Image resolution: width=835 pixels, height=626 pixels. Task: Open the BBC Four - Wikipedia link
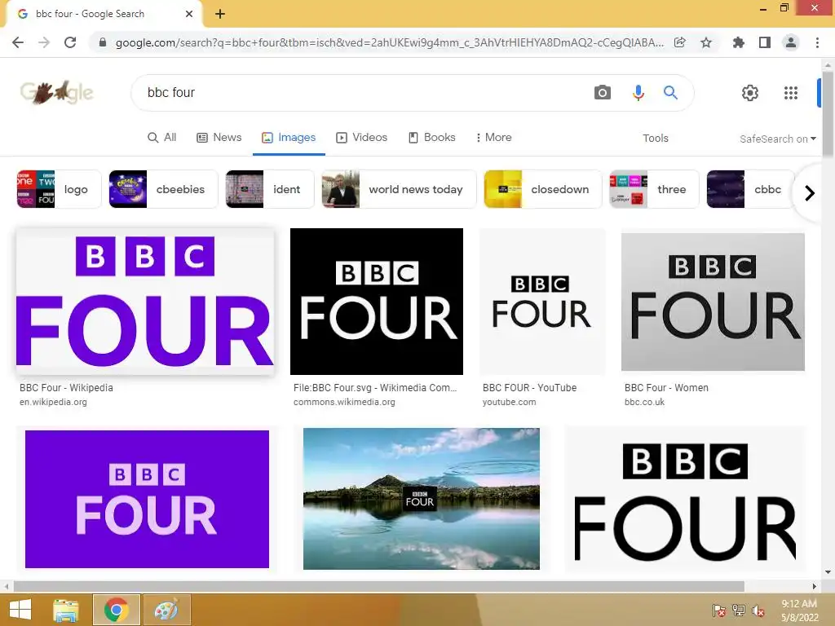(x=66, y=387)
